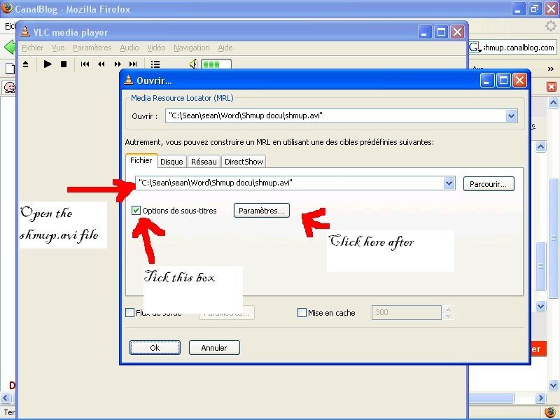
Task: Click the VLC rewind button
Action: (101, 64)
